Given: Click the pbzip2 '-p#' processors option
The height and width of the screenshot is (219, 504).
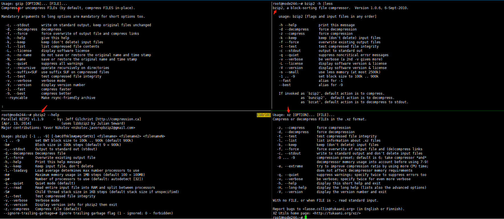Looking at the screenshot, I should coord(7,179).
